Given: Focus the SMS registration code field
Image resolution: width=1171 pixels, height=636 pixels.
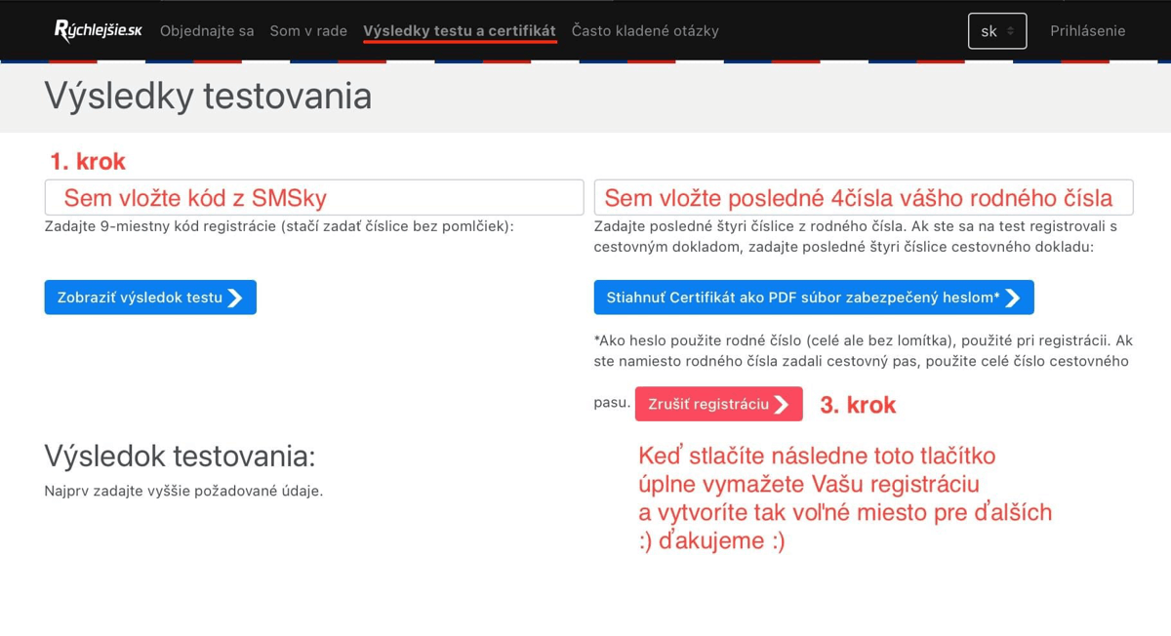Looking at the screenshot, I should pyautogui.click(x=314, y=198).
